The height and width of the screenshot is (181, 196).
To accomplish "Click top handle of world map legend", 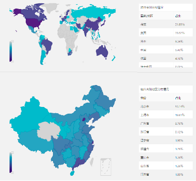I will point(12,41).
